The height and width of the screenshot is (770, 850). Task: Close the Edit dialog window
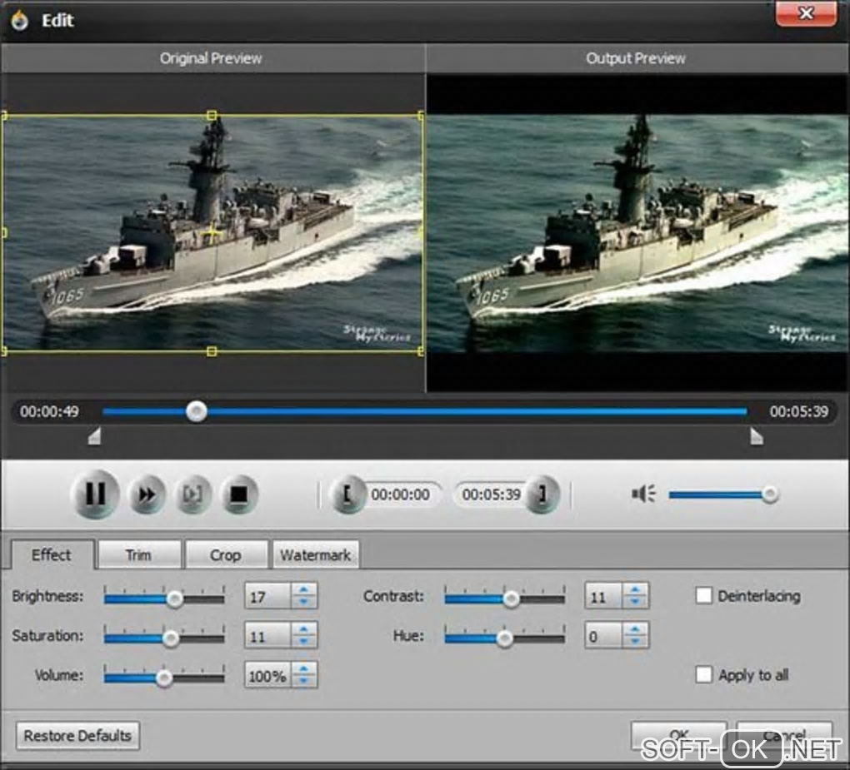[806, 13]
